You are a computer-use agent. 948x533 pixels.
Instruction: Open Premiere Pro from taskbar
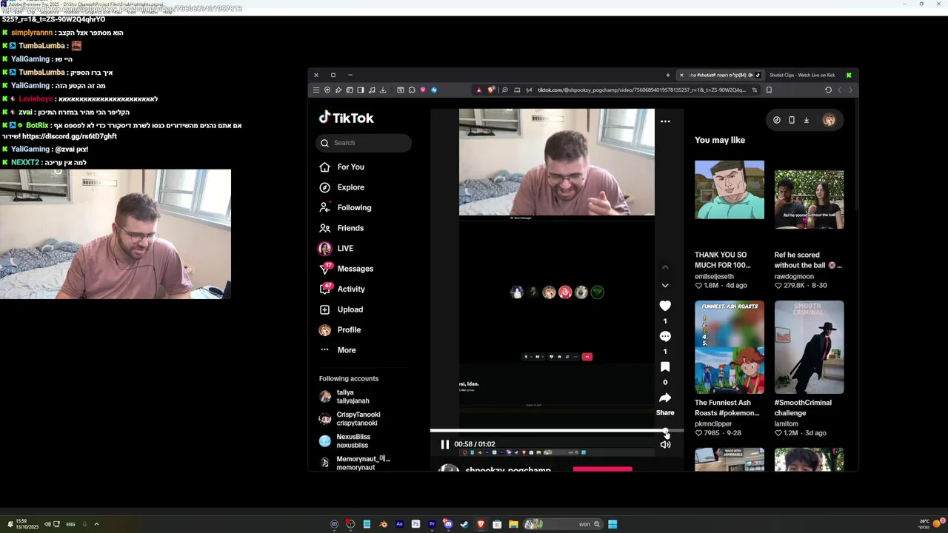click(432, 524)
